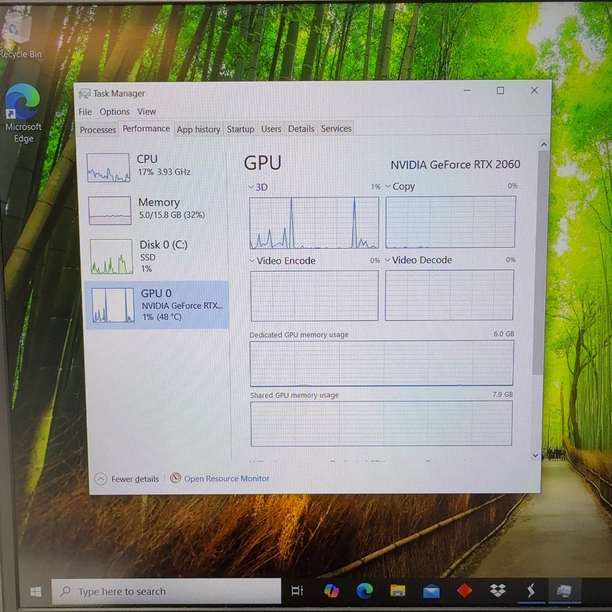612x612 pixels.
Task: Switch to the Processes tab
Action: tap(98, 129)
